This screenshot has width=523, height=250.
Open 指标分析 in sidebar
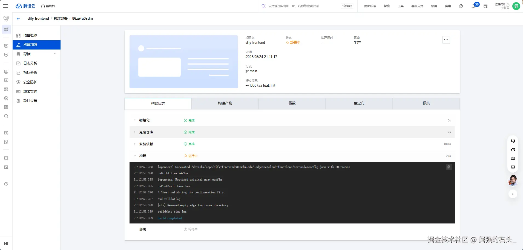[x=36, y=73]
